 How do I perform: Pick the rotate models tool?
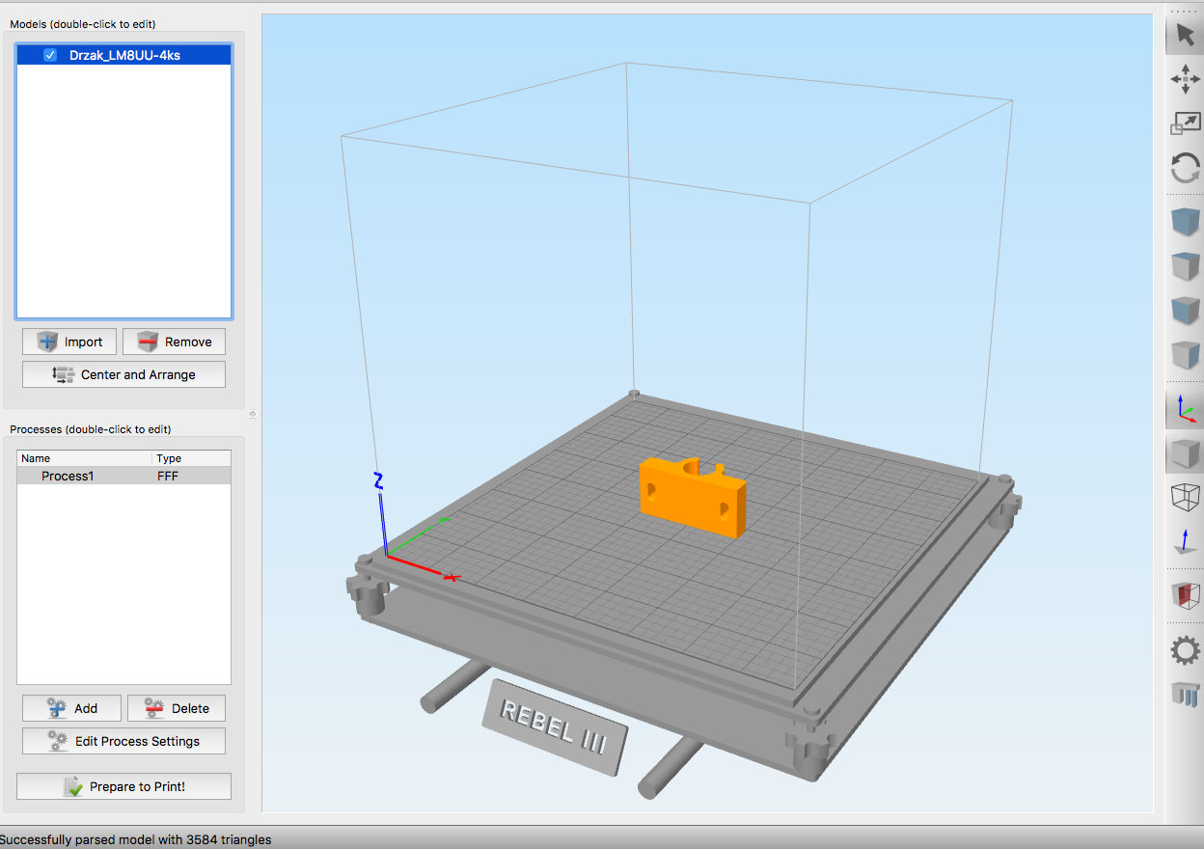click(x=1185, y=169)
